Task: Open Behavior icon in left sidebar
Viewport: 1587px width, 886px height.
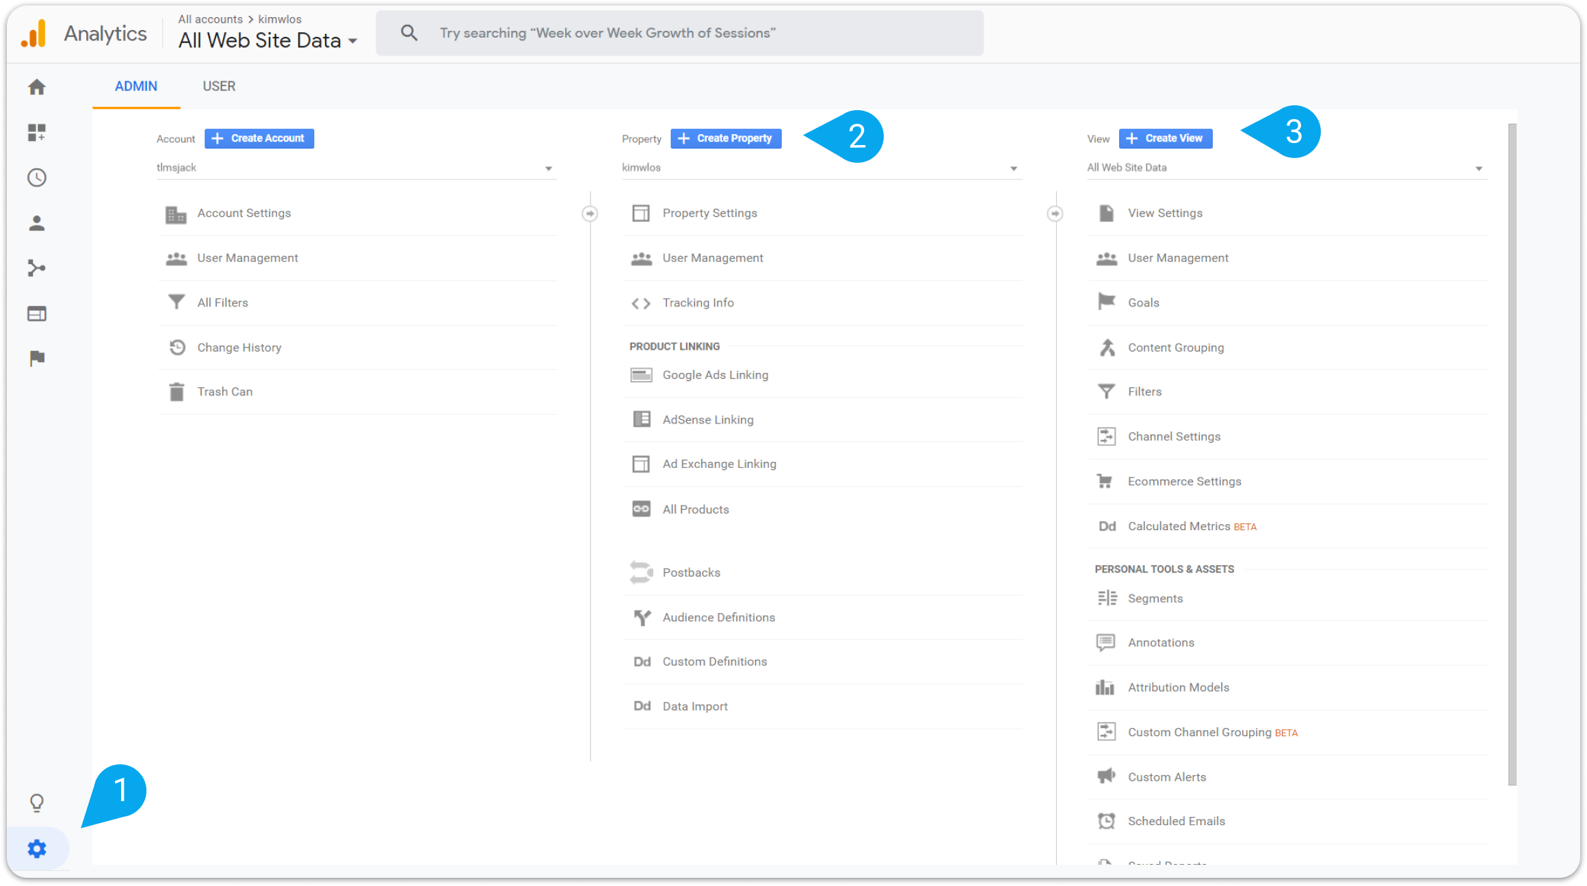Action: pyautogui.click(x=37, y=314)
